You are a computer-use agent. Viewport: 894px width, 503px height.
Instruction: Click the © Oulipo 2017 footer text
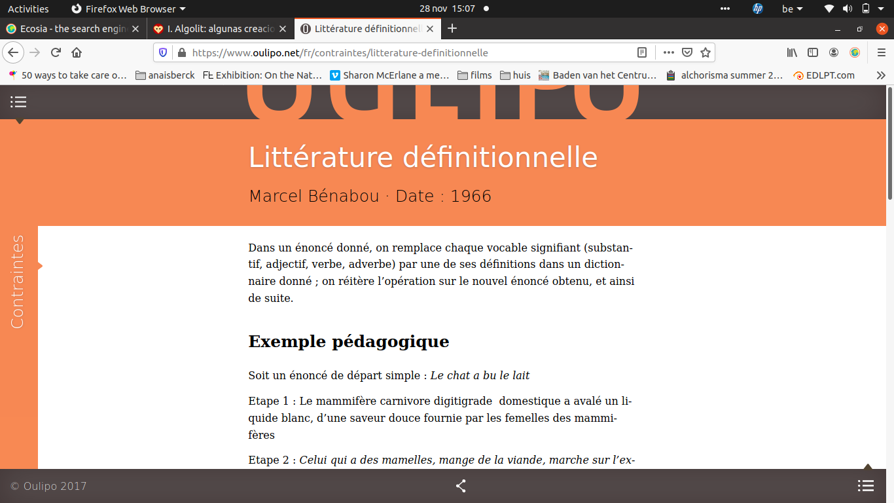point(48,486)
